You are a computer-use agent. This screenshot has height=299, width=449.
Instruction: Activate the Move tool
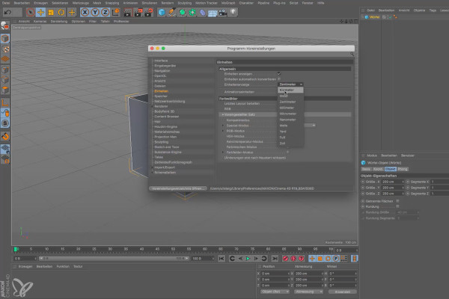(40, 12)
